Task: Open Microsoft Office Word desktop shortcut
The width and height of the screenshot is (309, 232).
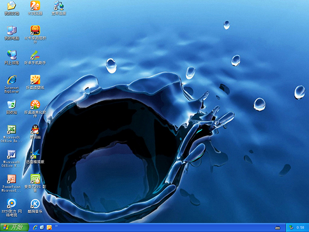Action: pyautogui.click(x=12, y=155)
